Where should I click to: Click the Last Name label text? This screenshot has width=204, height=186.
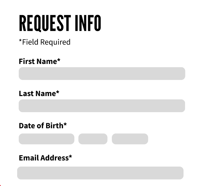(37, 94)
